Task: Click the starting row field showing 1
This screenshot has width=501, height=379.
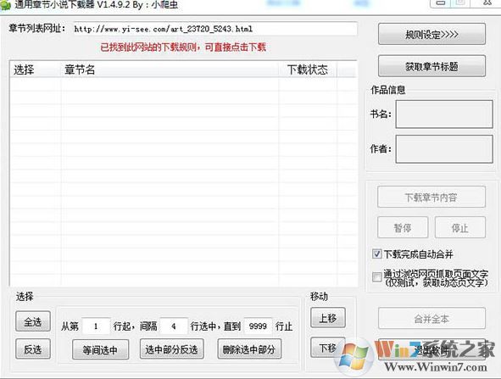Action: [96, 326]
